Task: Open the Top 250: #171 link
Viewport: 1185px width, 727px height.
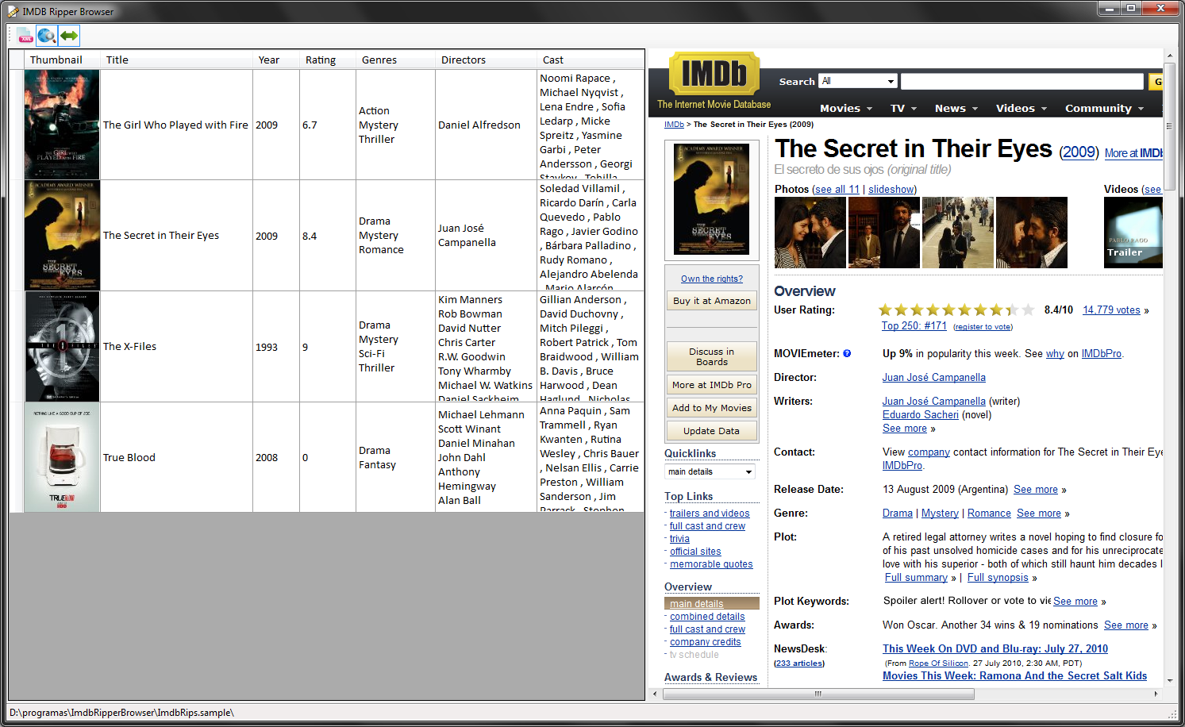Action: pos(914,325)
